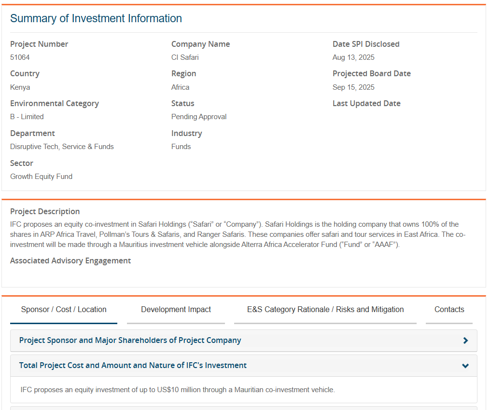This screenshot has height=410, width=490.
Task: Go to the Contacts tab
Action: click(x=449, y=310)
